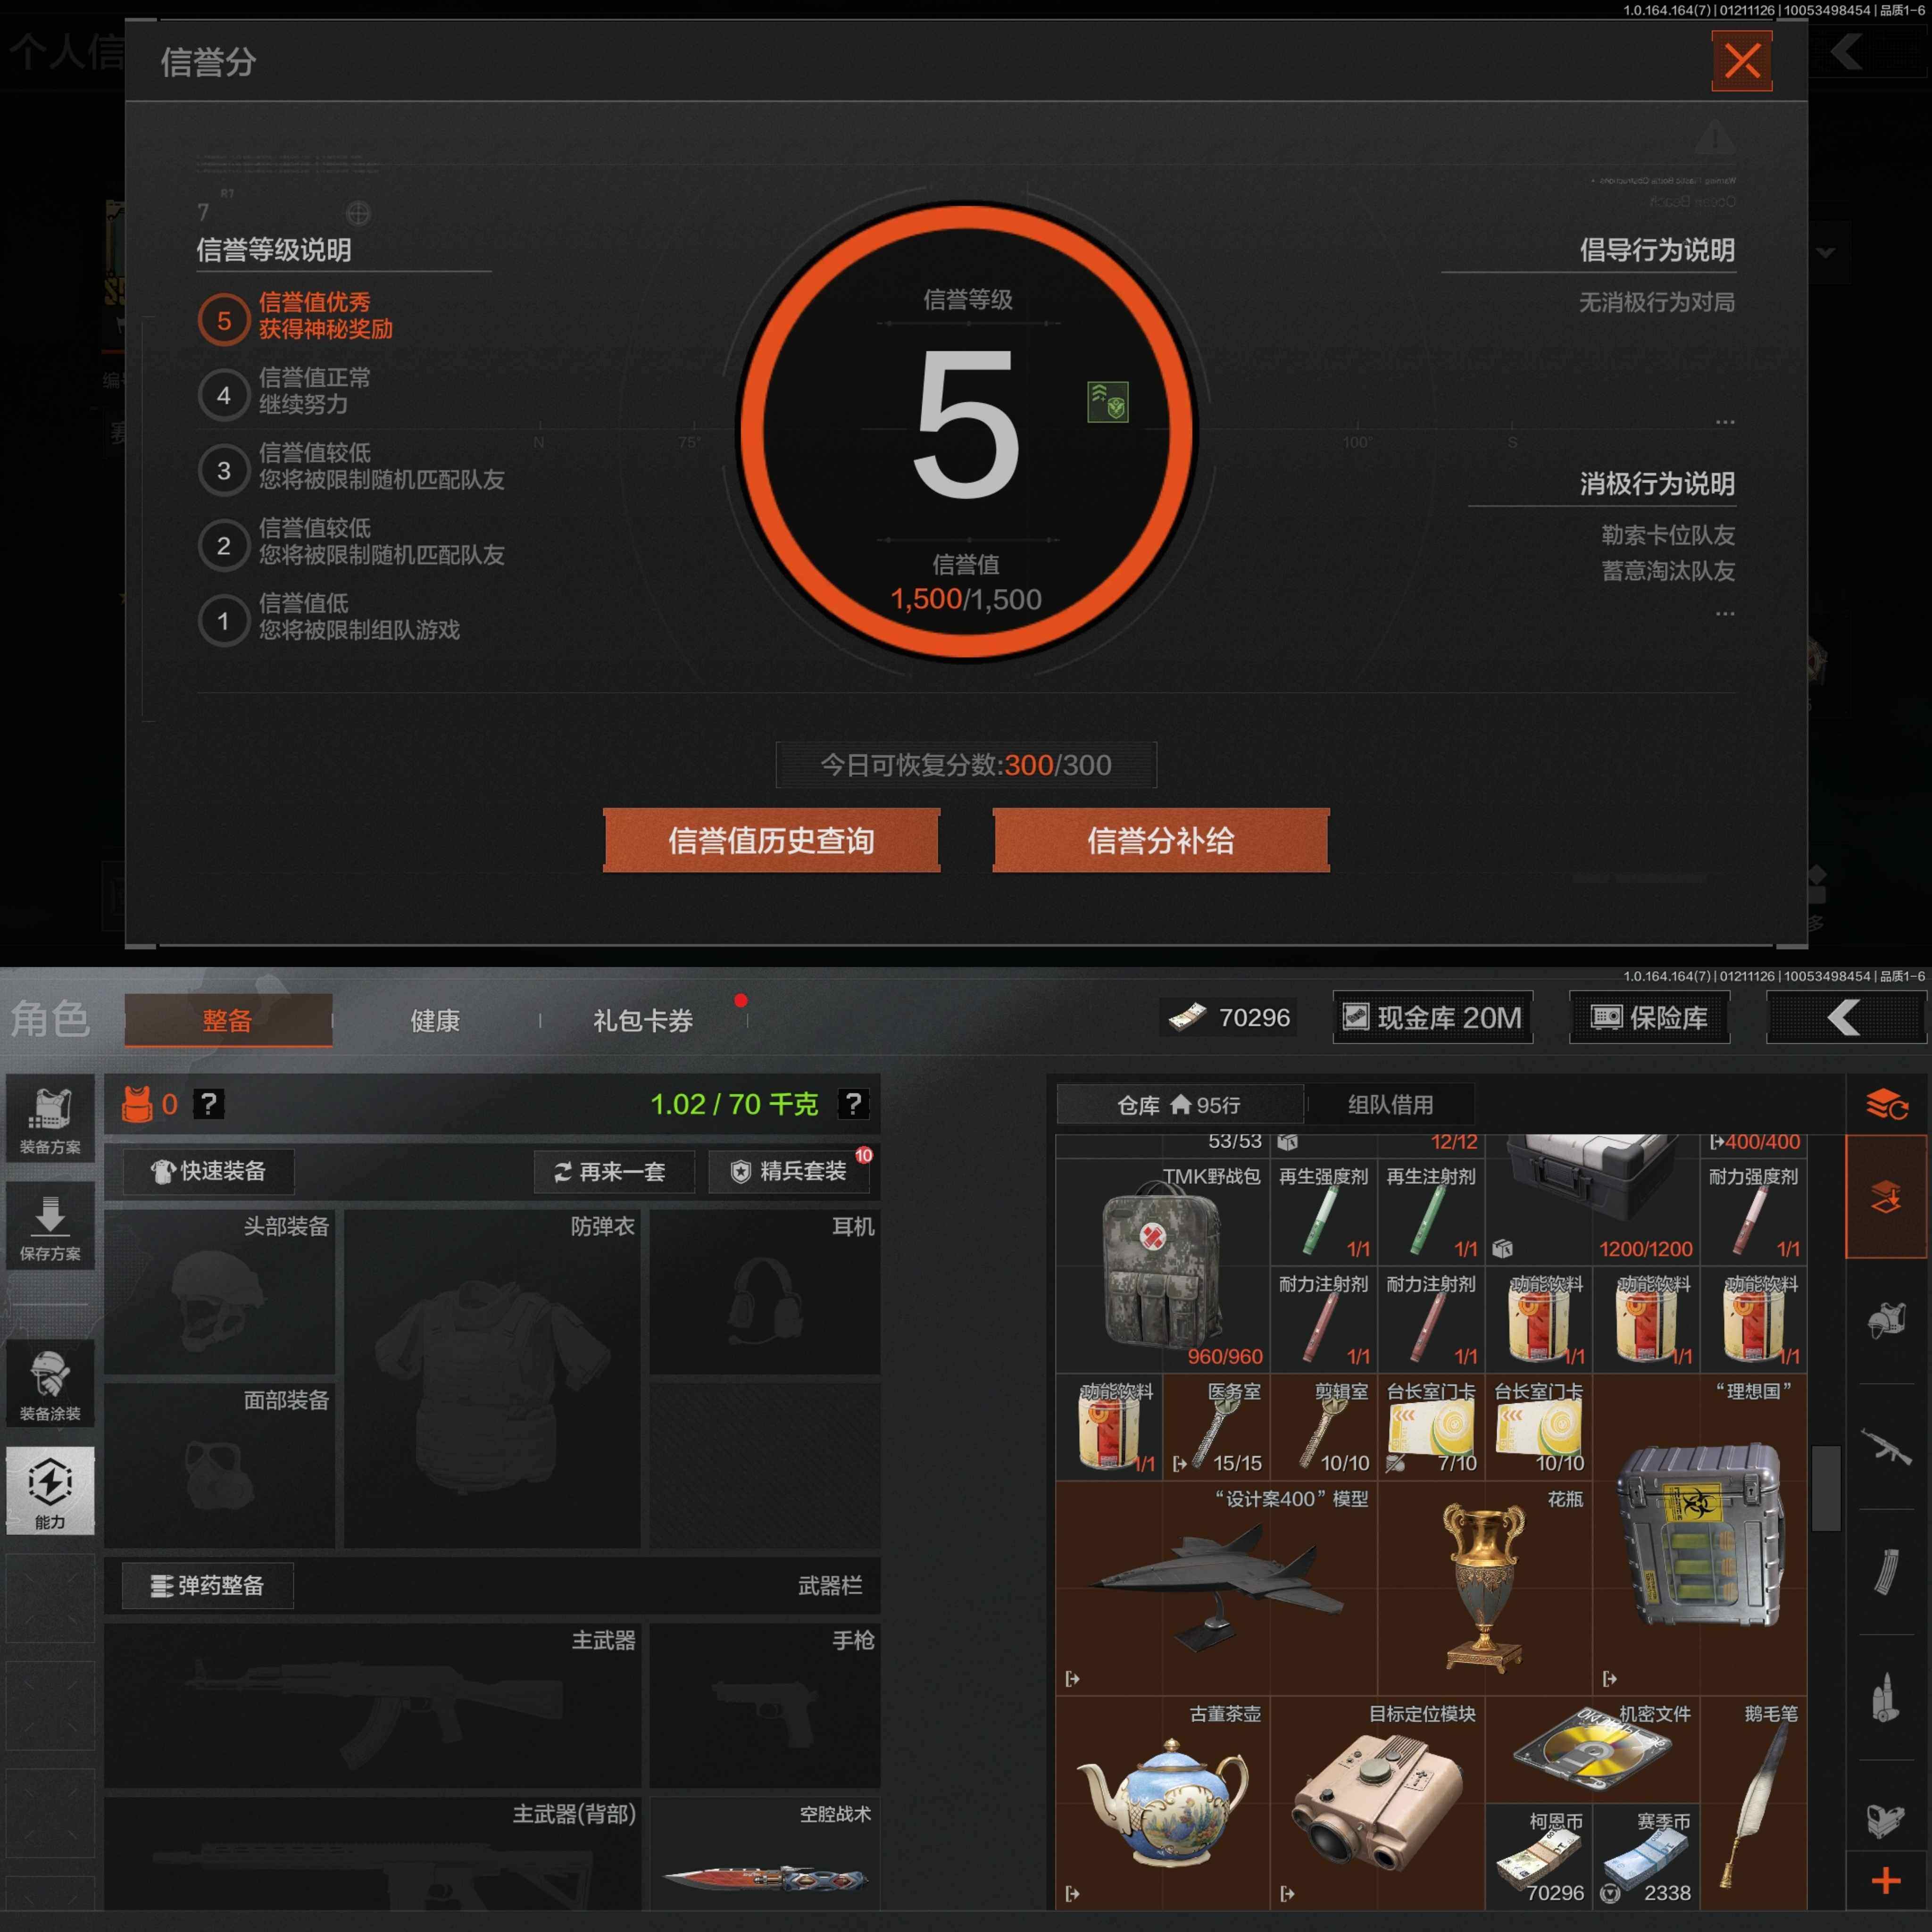Switch to the 健康 tab
The image size is (1932, 1932).
pos(435,1020)
